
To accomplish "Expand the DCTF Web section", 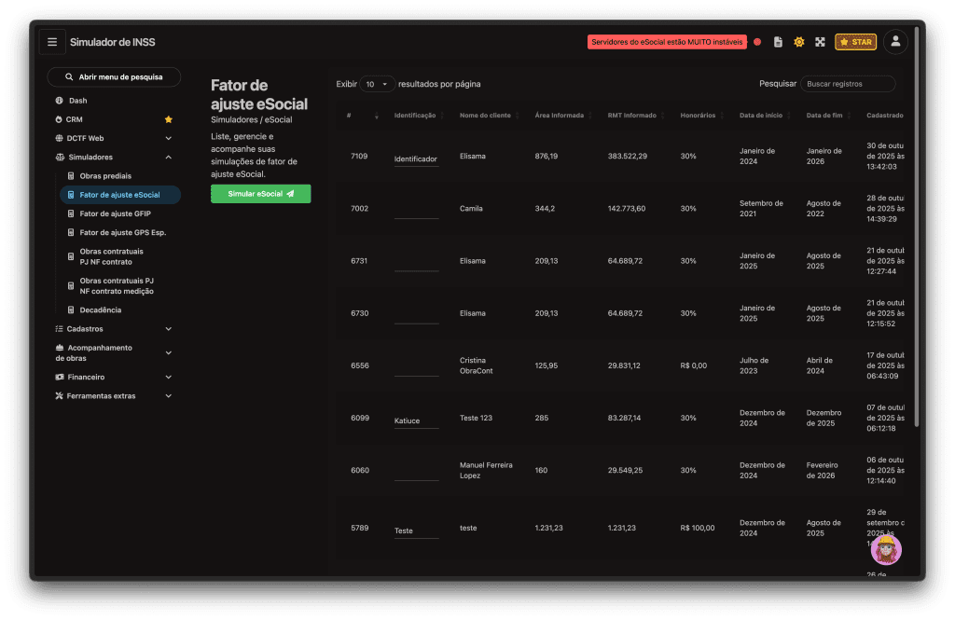I will 169,138.
